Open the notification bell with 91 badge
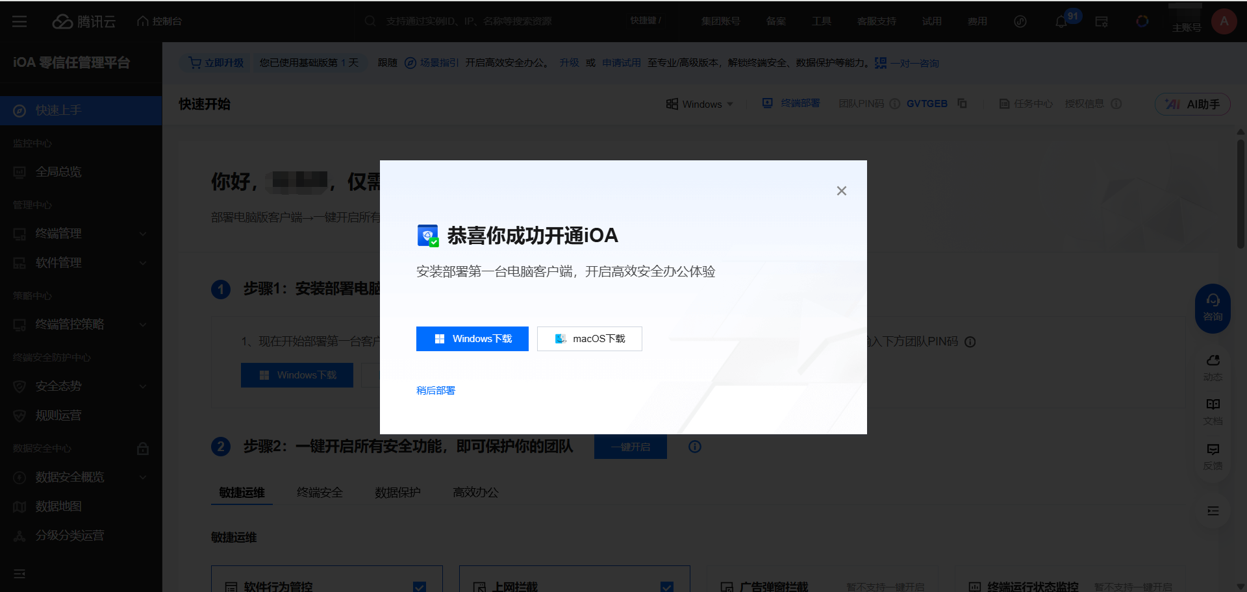1247x592 pixels. pyautogui.click(x=1062, y=21)
